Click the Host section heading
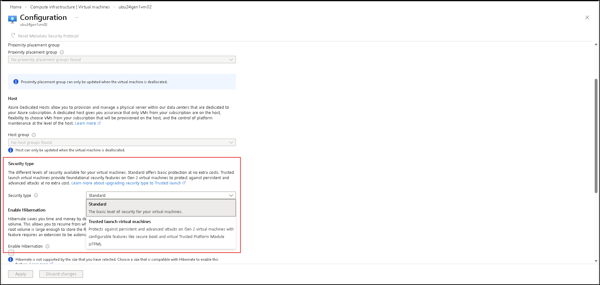600x285 pixels. tap(13, 98)
